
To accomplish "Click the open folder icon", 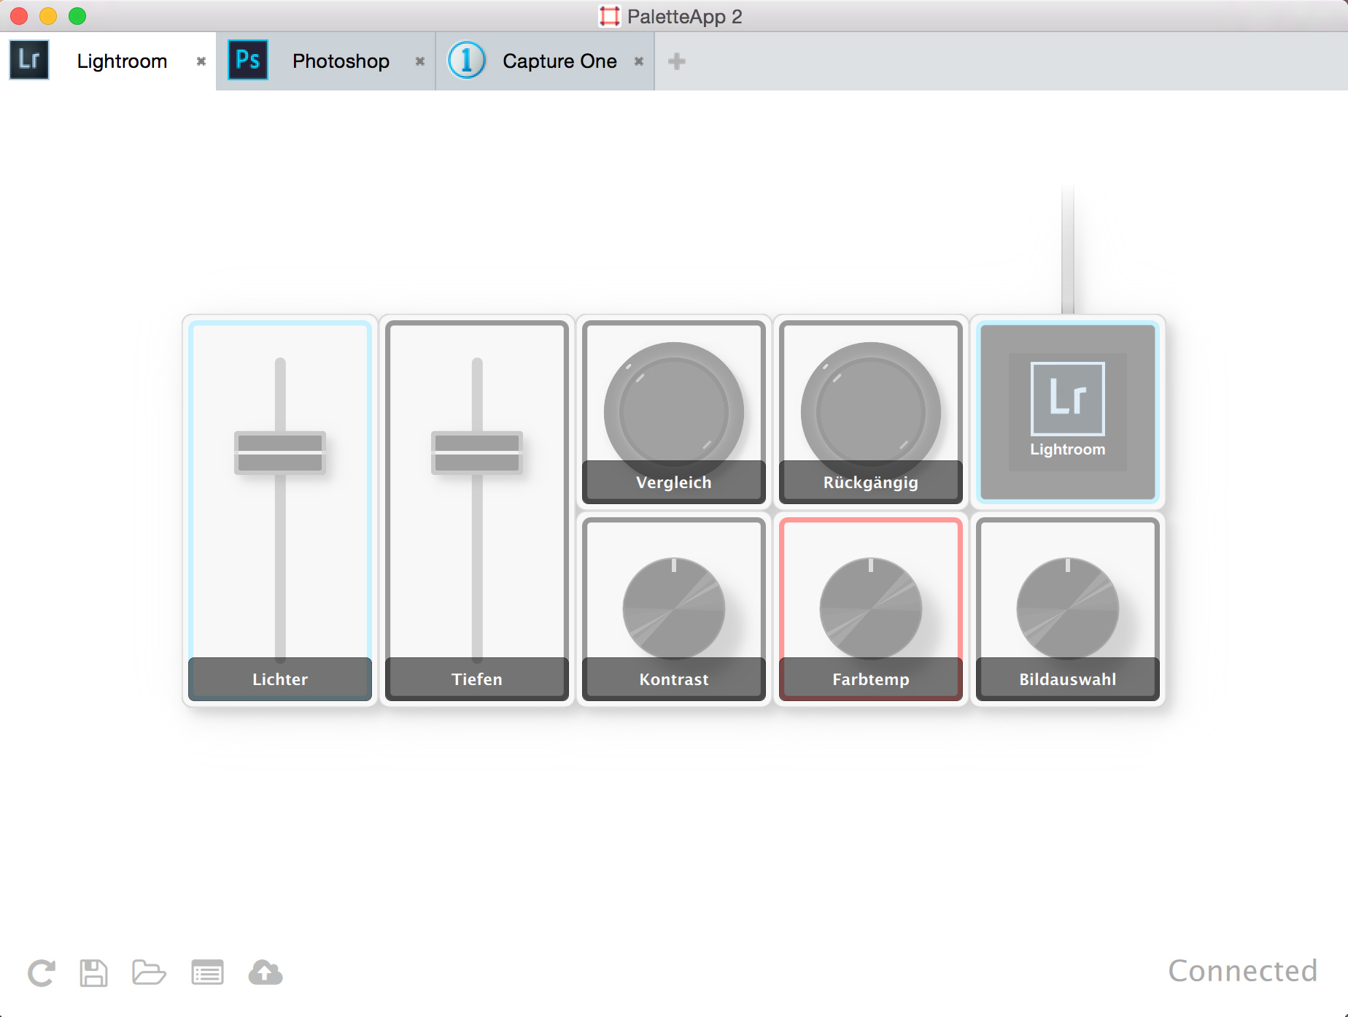I will [149, 972].
